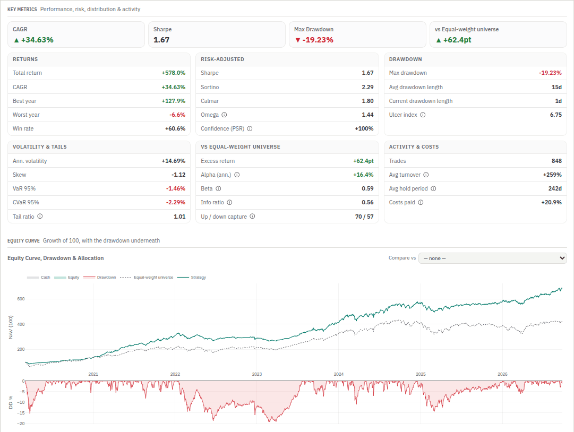Click the EQUITY CURVE section heading
This screenshot has height=432, width=574.
(23, 241)
